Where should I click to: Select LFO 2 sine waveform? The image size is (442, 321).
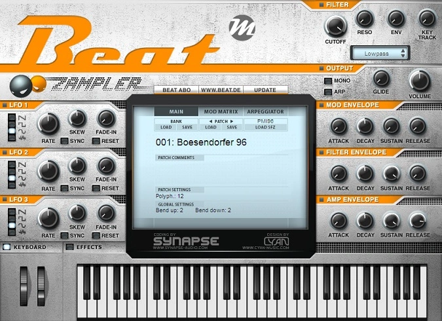[12, 178]
